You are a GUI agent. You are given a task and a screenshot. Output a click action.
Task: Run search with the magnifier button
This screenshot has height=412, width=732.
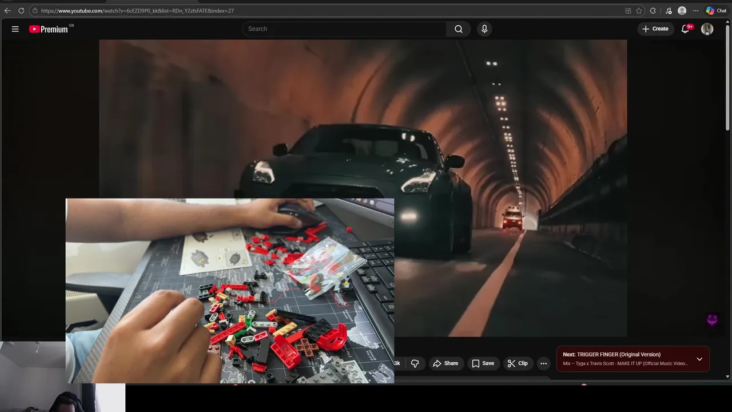pos(459,29)
